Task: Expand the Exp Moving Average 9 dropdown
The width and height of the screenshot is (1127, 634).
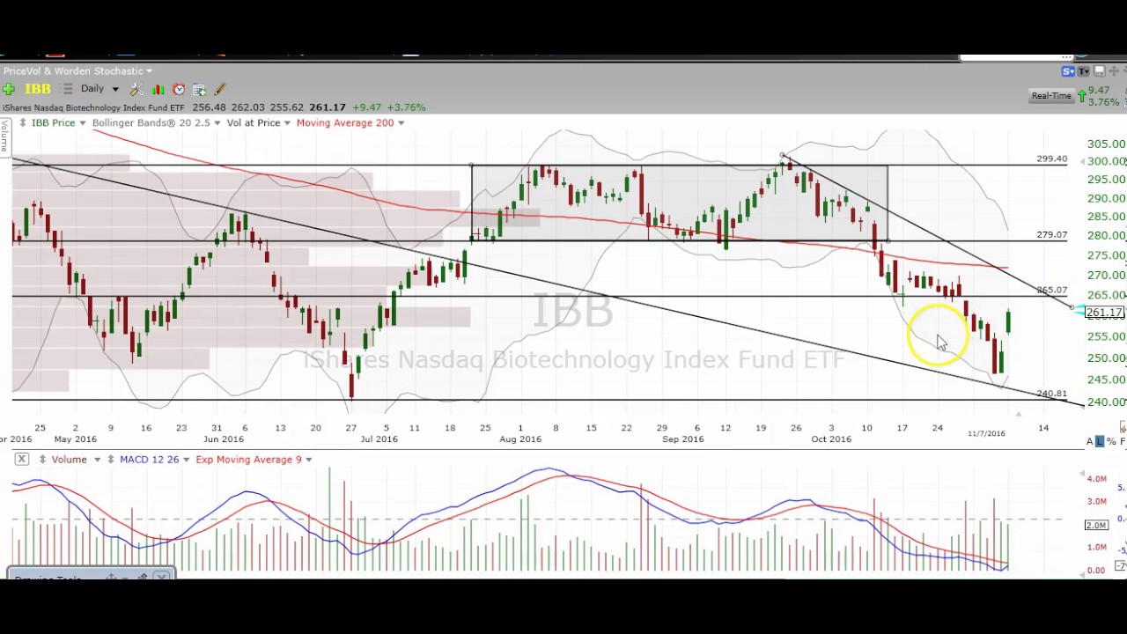Action: 308,460
